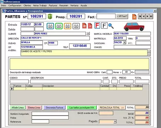Select the row marker arrow in the grid
Image resolution: width=161 pixels, height=128 pixels.
coord(12,89)
